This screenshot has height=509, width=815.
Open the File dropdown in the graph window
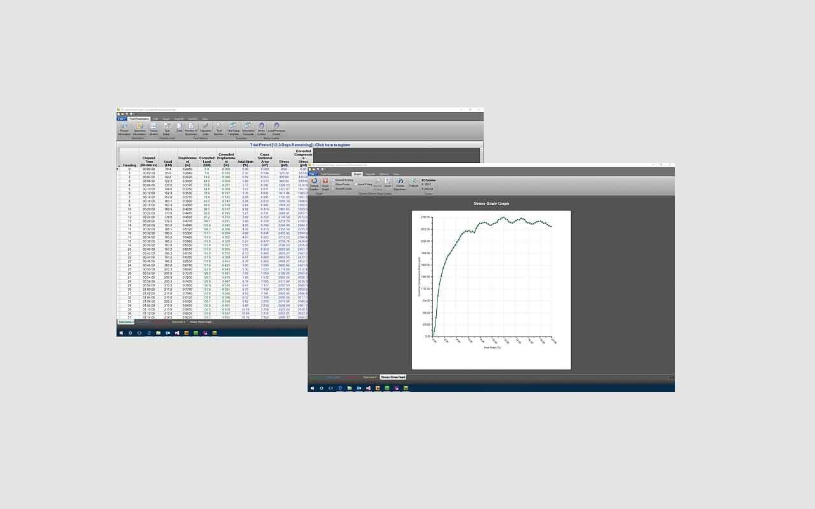(313, 174)
